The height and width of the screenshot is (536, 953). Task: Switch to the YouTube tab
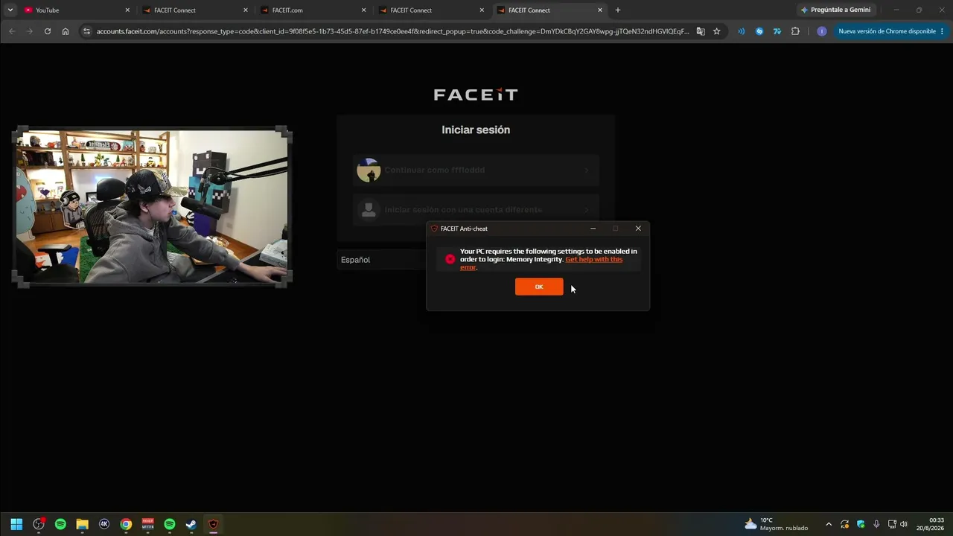pyautogui.click(x=77, y=10)
